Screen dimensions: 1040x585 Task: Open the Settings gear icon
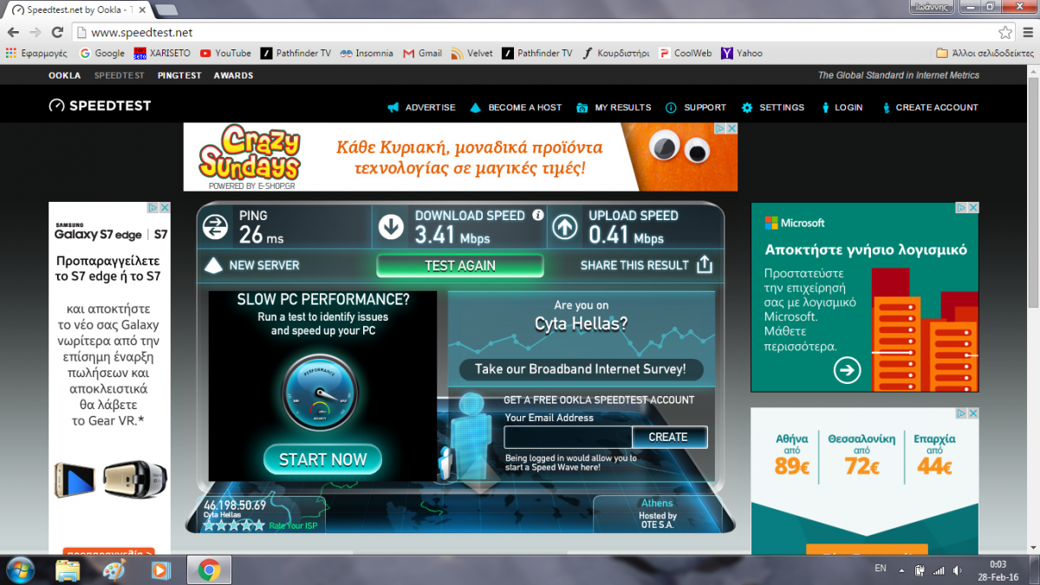(747, 107)
